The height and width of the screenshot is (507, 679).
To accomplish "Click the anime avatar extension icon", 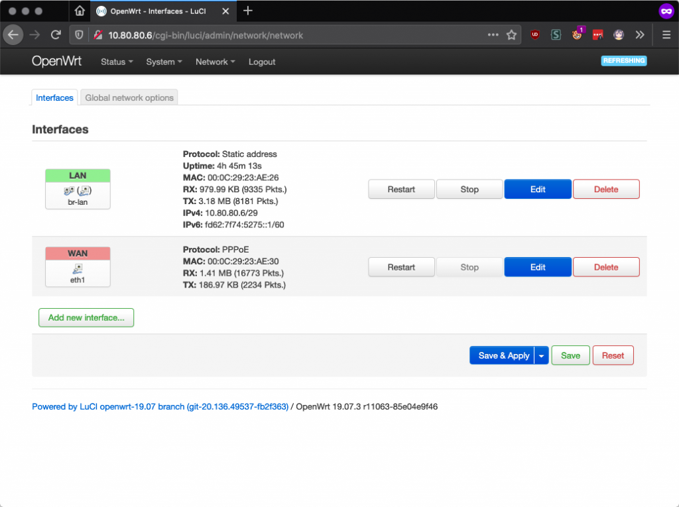I will tap(619, 35).
